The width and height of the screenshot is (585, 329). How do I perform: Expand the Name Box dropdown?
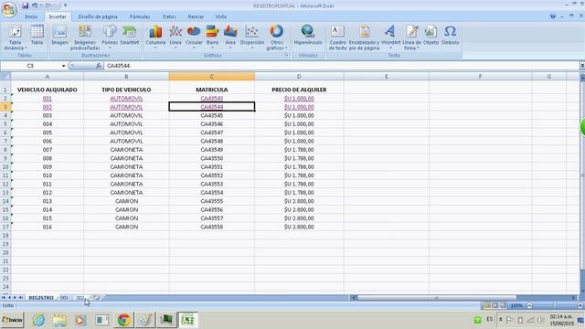[63, 66]
